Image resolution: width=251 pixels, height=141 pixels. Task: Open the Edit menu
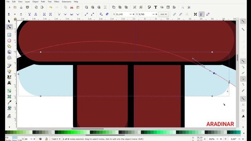(x=14, y=2)
